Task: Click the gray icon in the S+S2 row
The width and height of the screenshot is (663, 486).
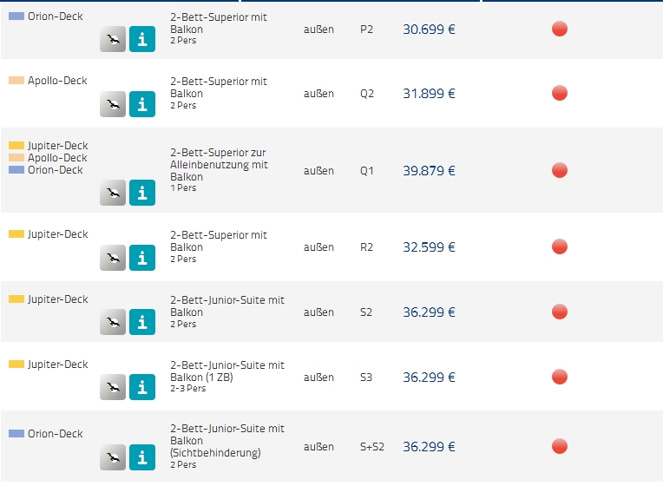Action: click(x=113, y=457)
